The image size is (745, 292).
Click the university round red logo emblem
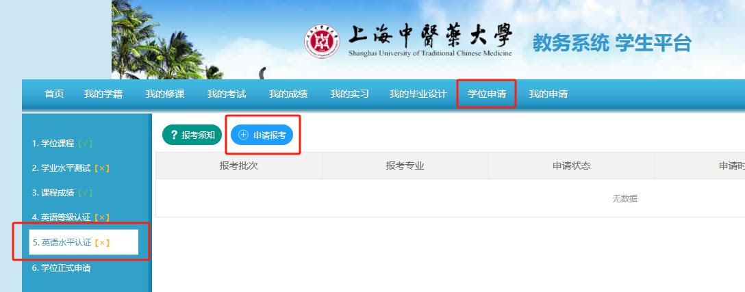click(x=322, y=42)
